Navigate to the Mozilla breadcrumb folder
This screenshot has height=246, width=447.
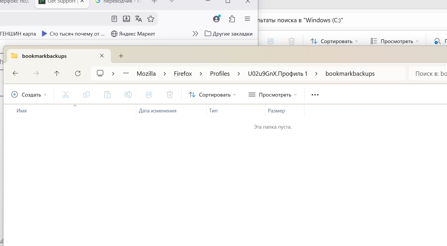pyautogui.click(x=146, y=74)
